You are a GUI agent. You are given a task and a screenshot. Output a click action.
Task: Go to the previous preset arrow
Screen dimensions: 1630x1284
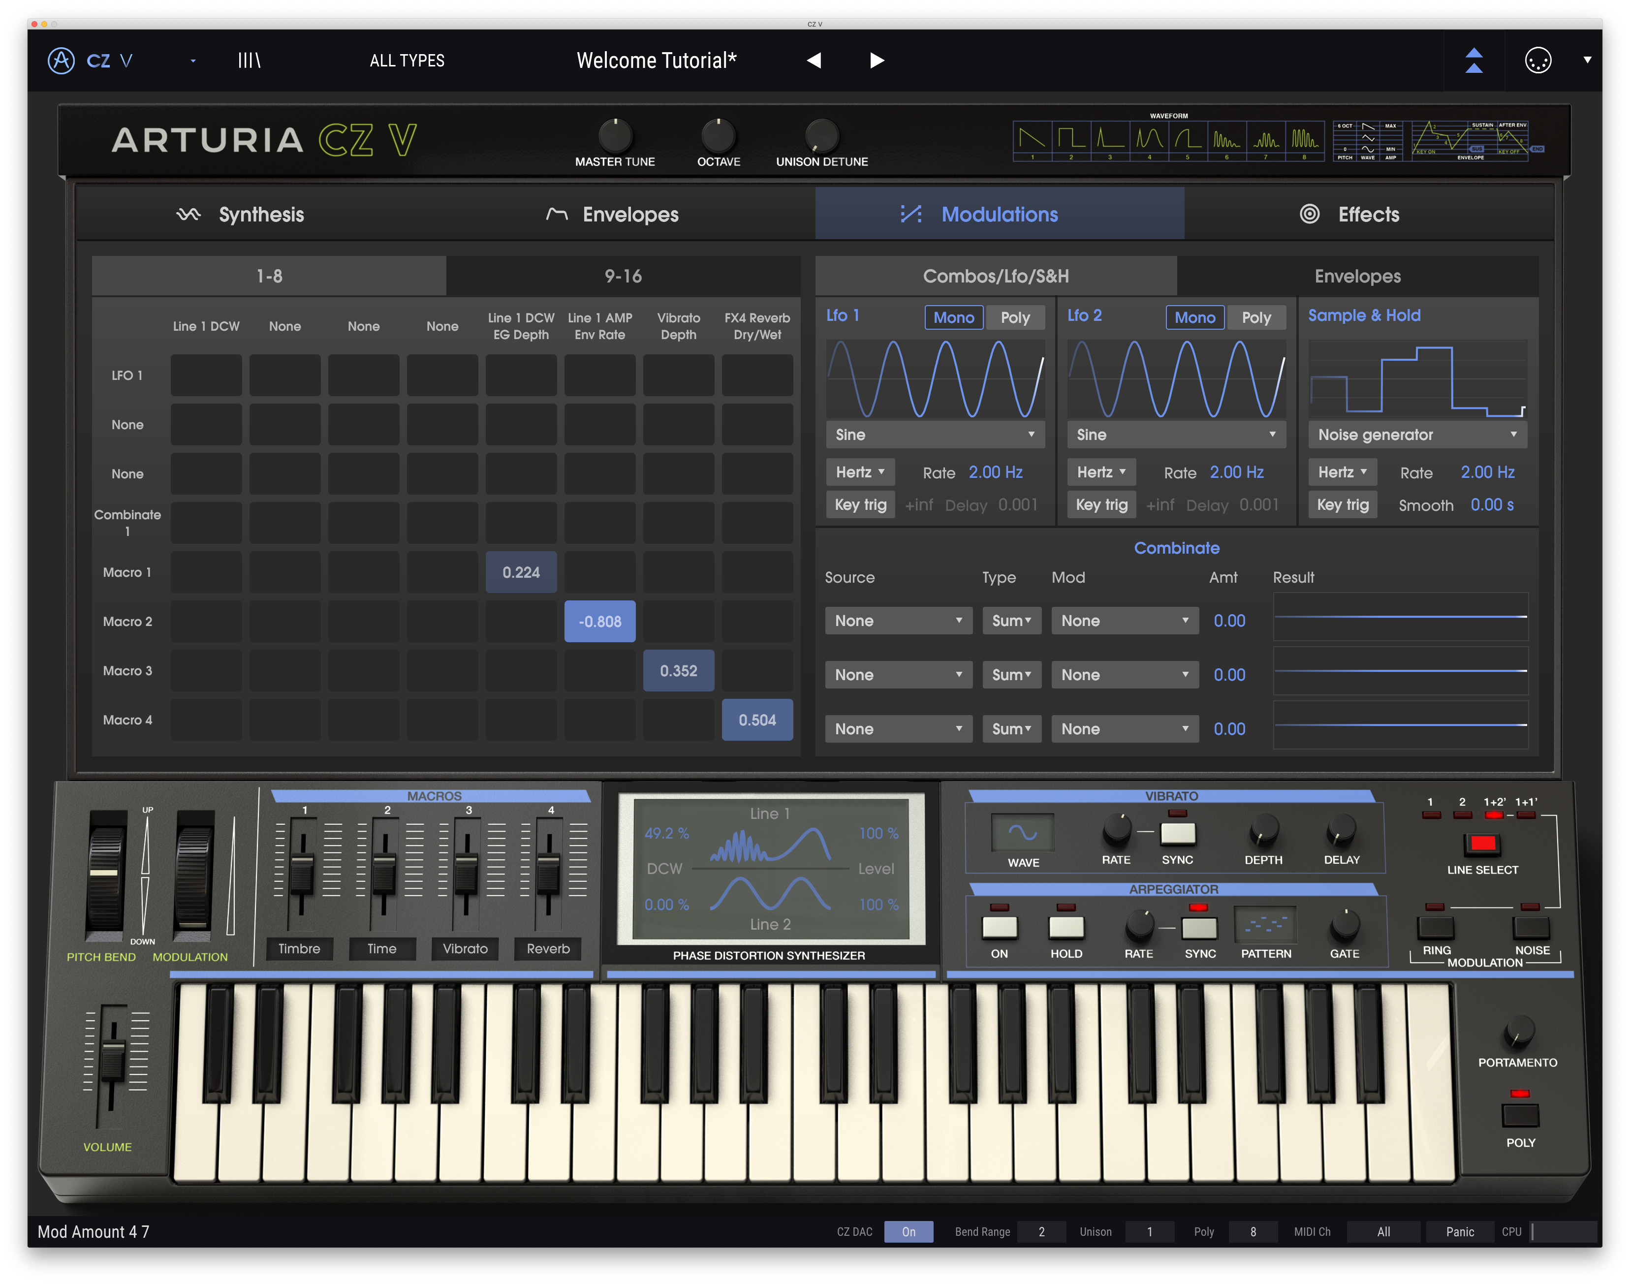814,60
